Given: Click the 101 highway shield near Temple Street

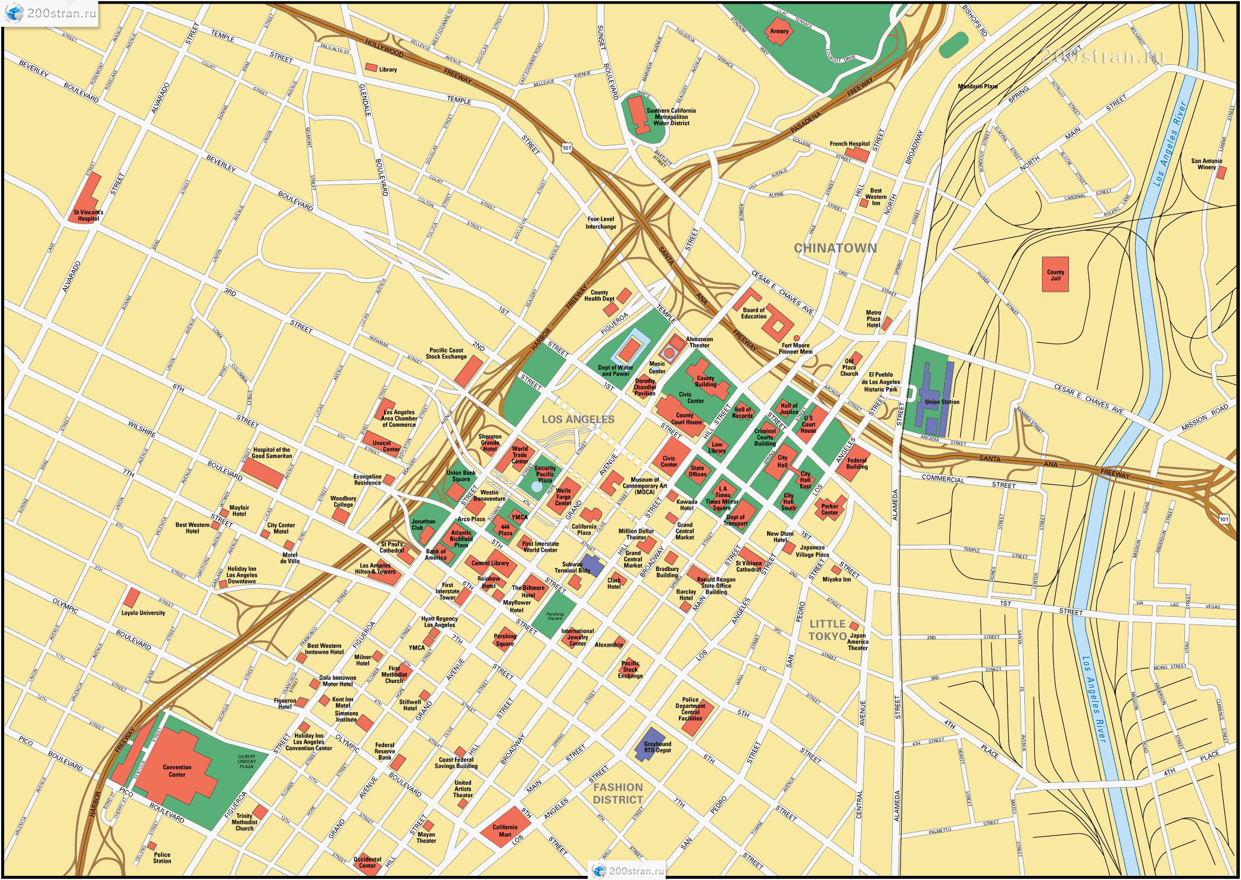Looking at the screenshot, I should click(566, 148).
